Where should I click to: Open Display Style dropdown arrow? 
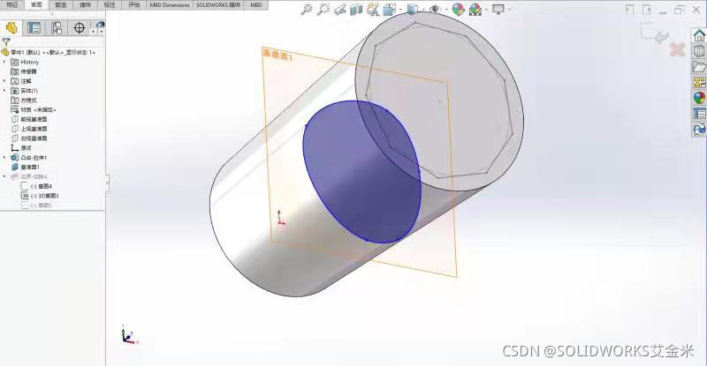pyautogui.click(x=423, y=10)
